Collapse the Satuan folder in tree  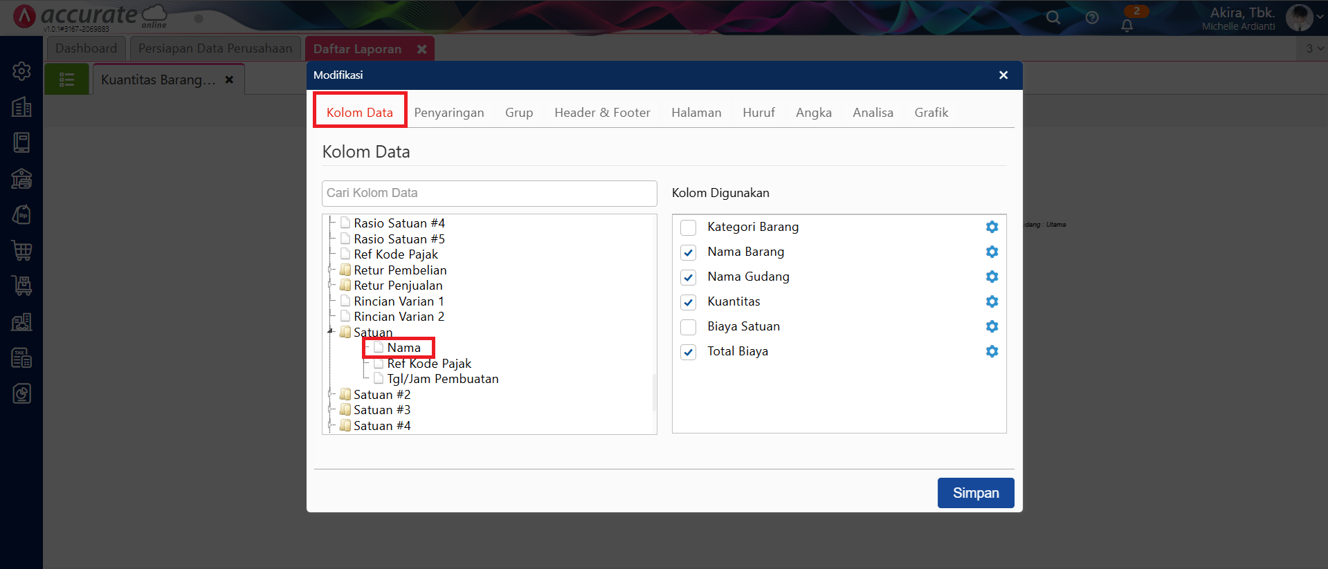pos(331,332)
